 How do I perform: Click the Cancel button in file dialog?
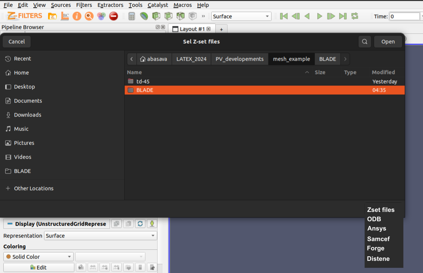point(17,41)
